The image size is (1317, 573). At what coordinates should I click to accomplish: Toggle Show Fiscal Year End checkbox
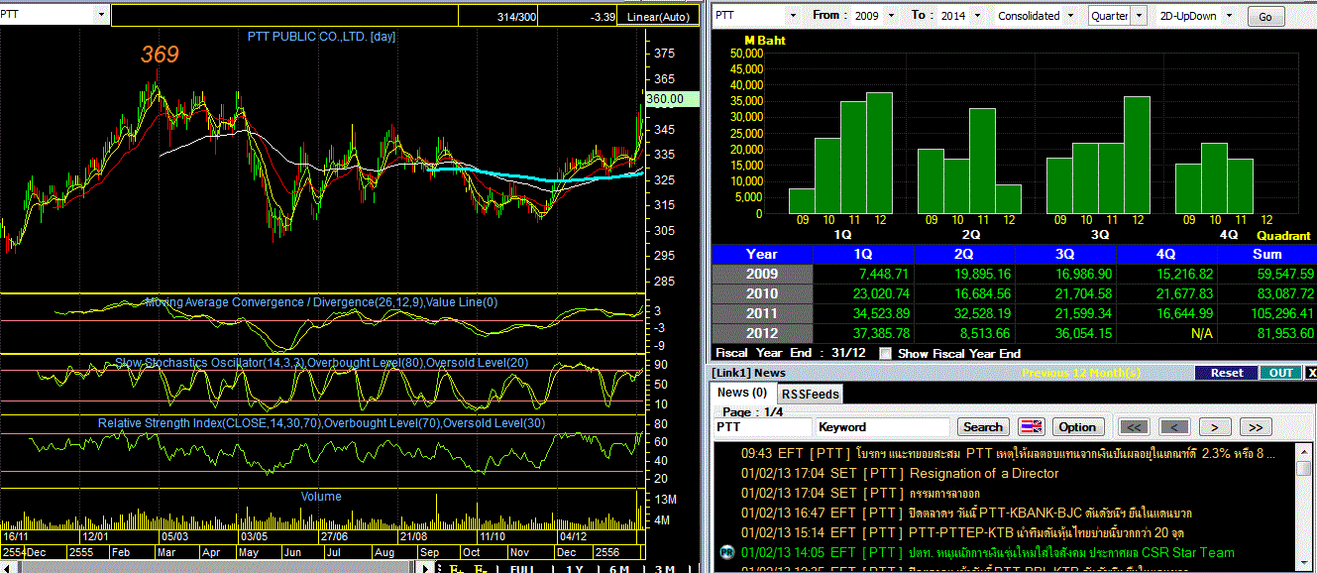tap(886, 353)
